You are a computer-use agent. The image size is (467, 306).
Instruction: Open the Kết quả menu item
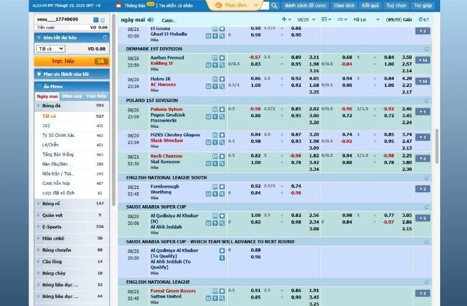(370, 6)
